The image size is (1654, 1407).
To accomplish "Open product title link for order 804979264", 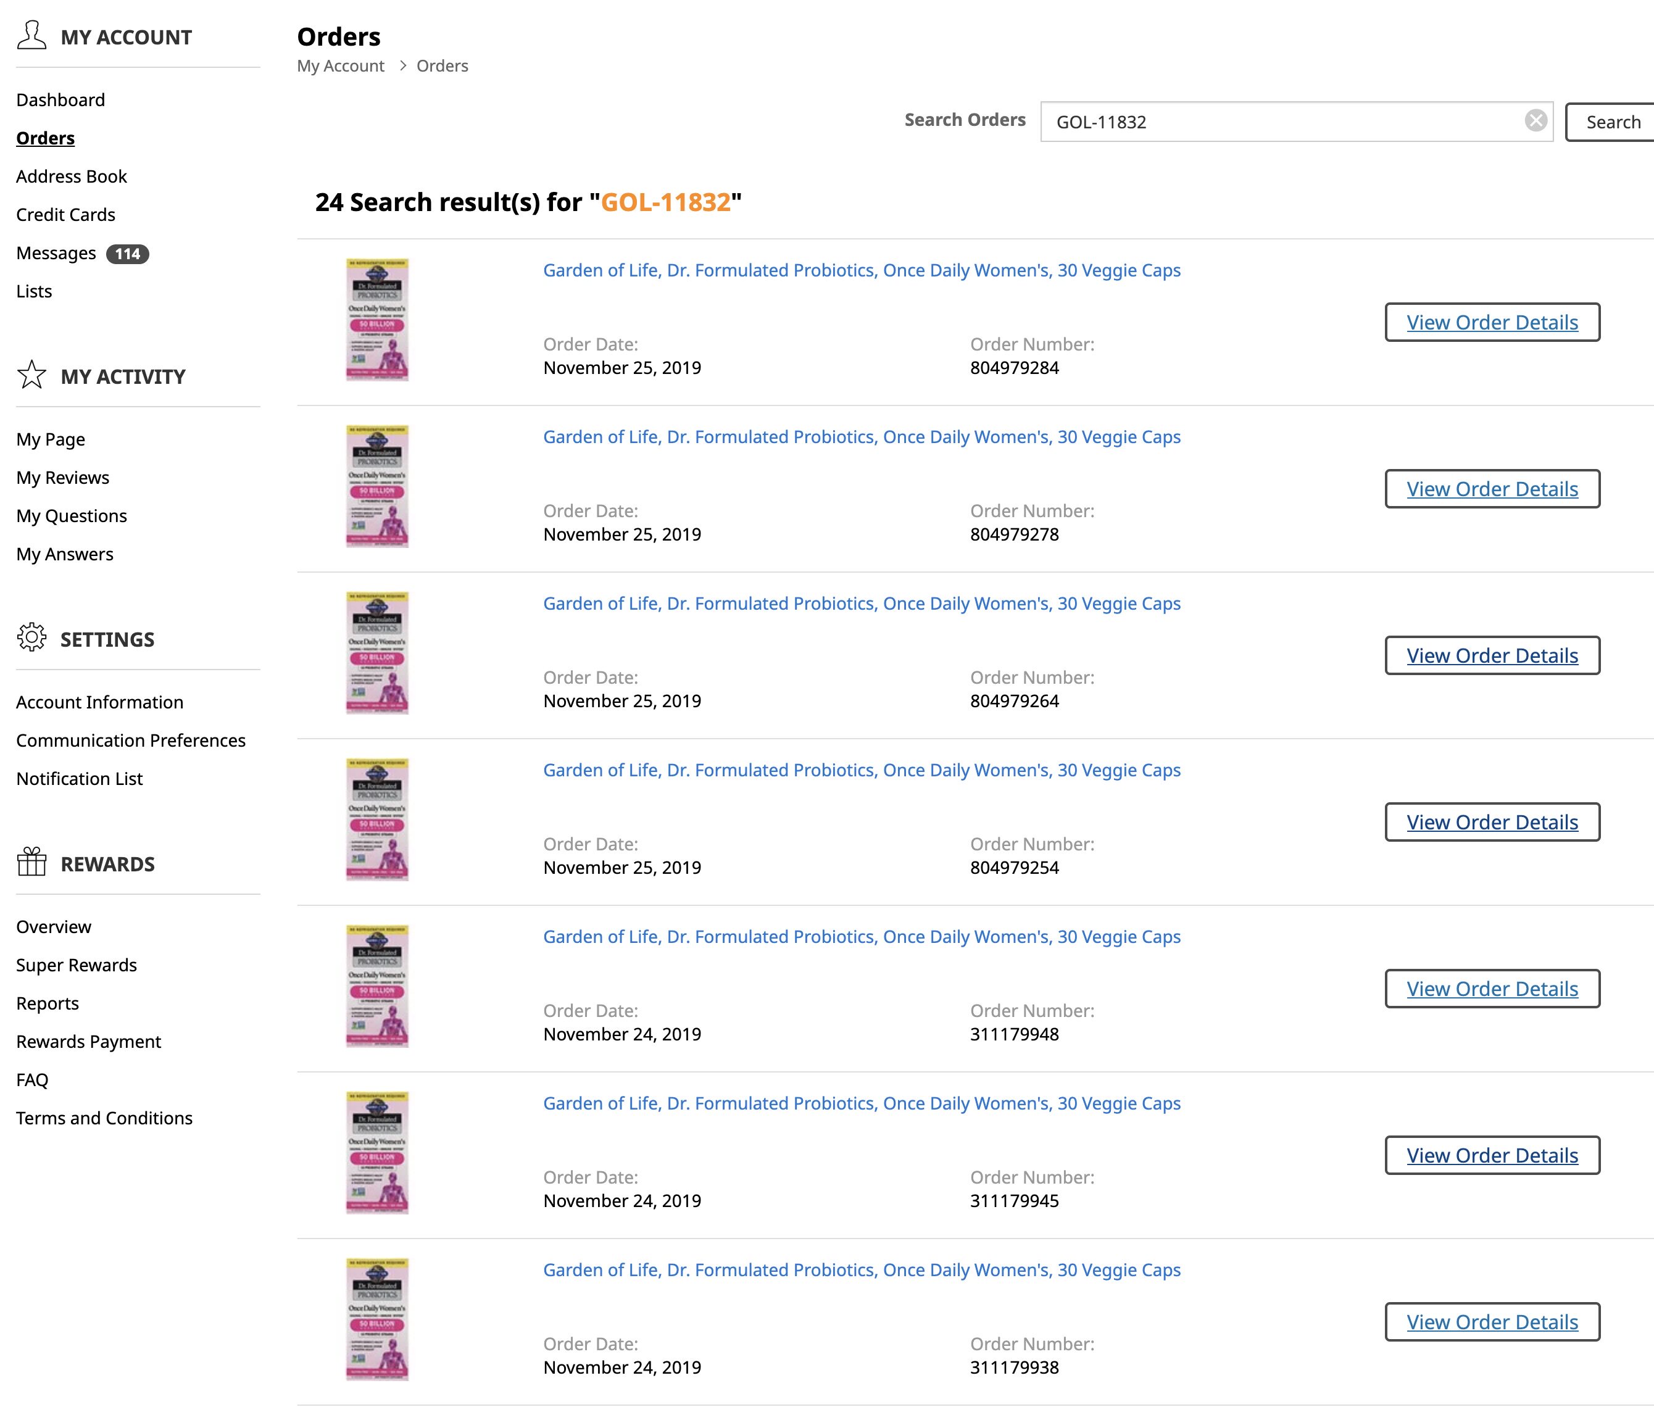I will (862, 604).
